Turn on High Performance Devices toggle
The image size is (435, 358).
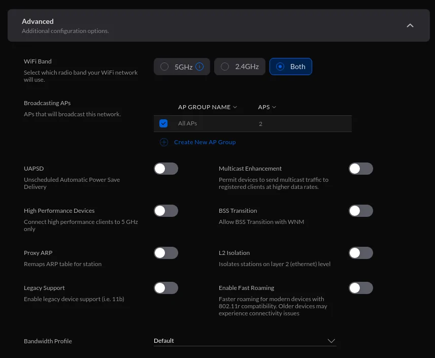(166, 211)
